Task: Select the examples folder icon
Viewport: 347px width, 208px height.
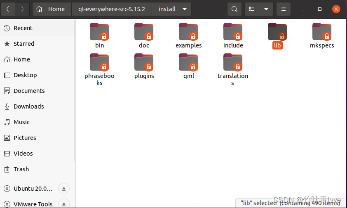Action: click(x=188, y=32)
